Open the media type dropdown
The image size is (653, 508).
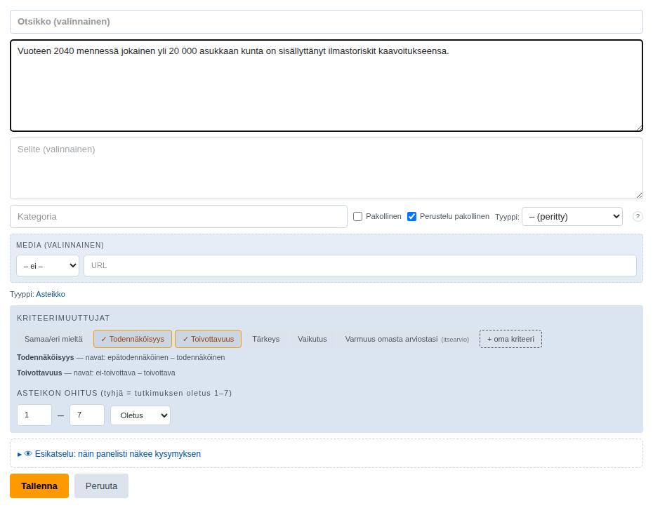coord(48,265)
